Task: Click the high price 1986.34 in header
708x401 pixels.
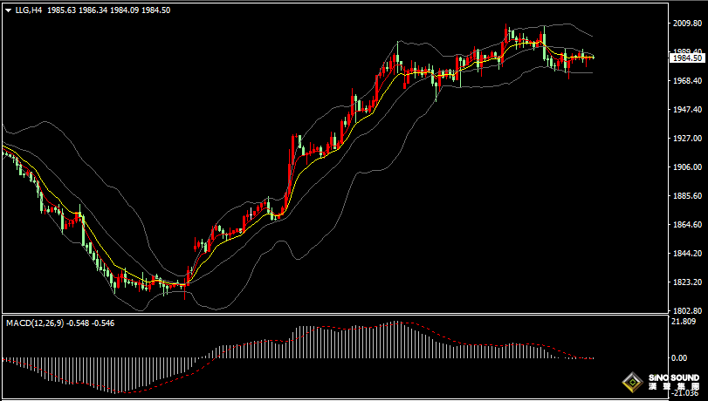Action: (x=93, y=11)
